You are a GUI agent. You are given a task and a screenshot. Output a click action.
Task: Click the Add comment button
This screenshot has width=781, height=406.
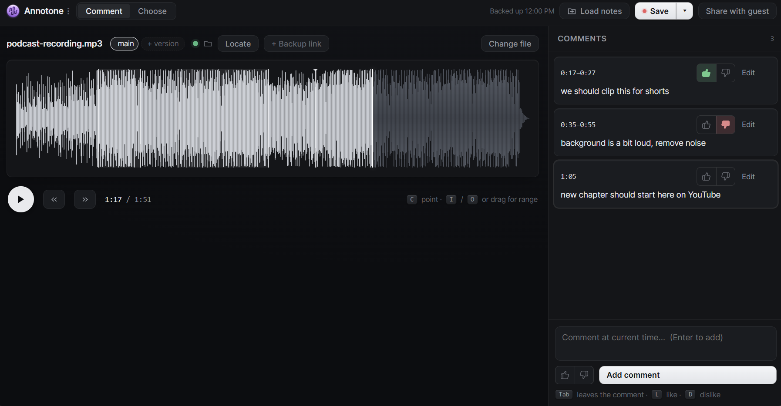point(687,375)
